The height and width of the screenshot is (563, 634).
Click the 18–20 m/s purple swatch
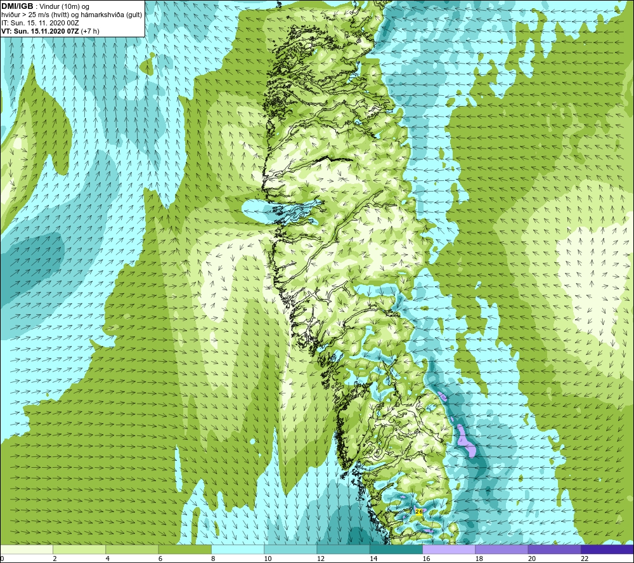(501, 549)
